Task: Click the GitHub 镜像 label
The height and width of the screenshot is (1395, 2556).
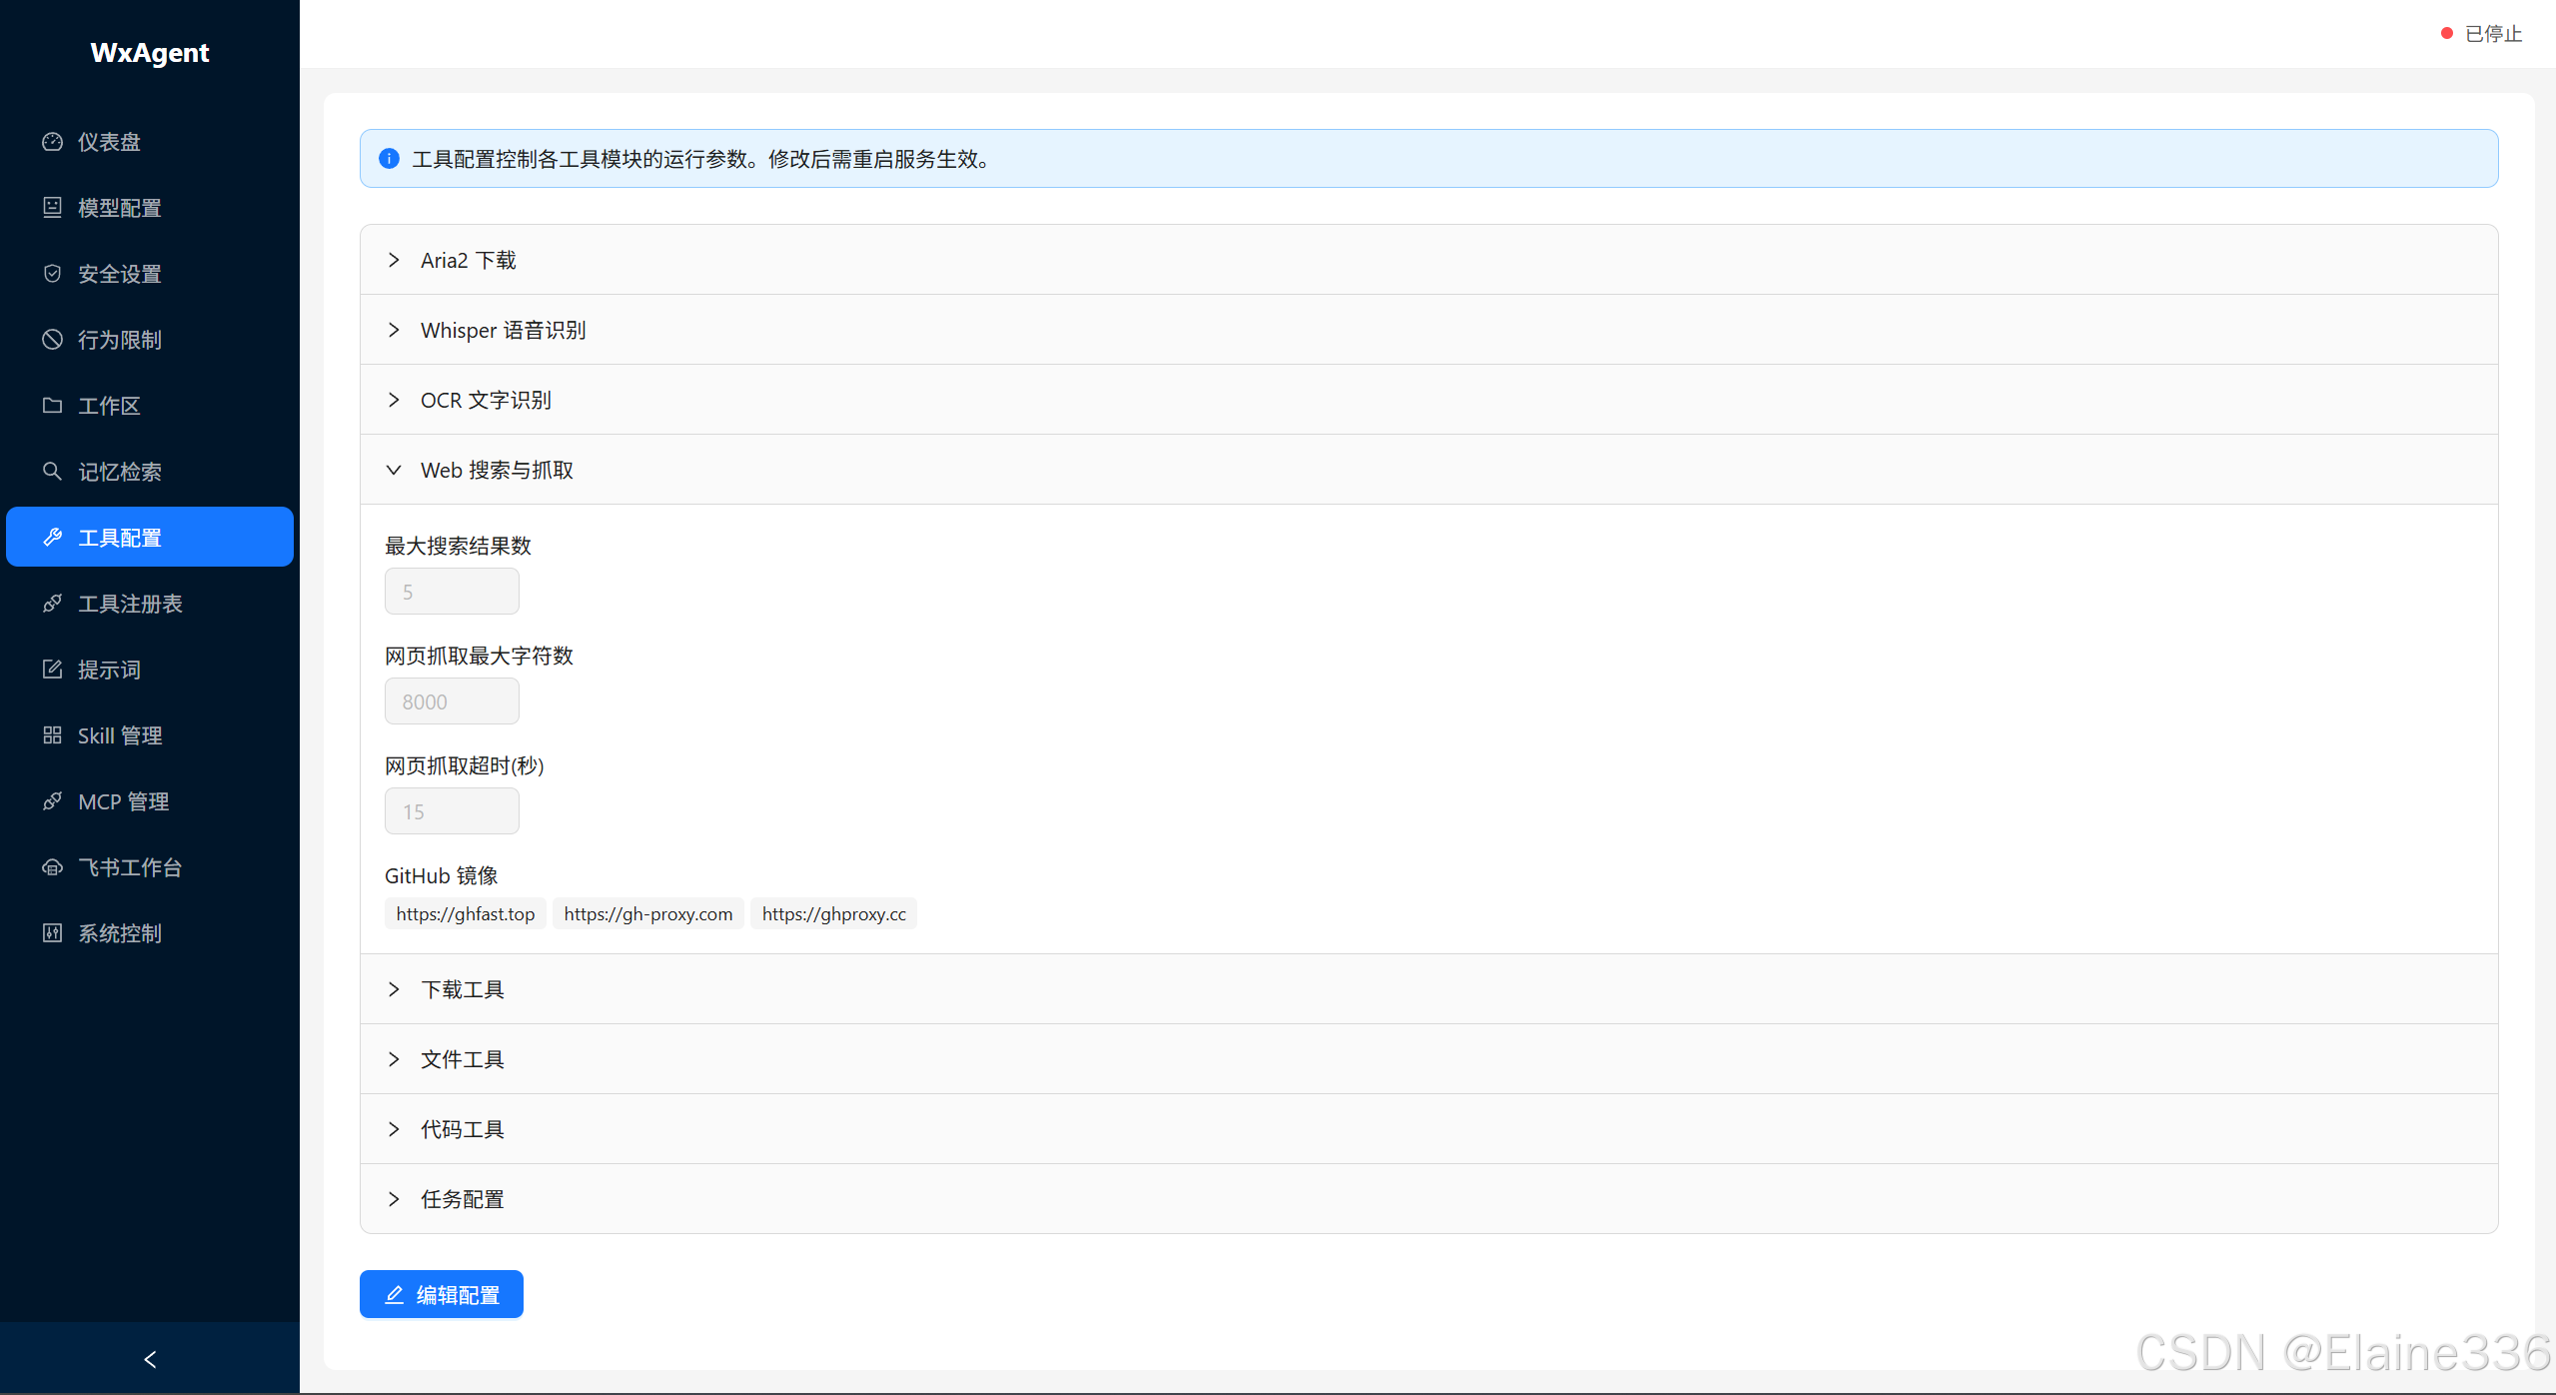Action: 441,875
